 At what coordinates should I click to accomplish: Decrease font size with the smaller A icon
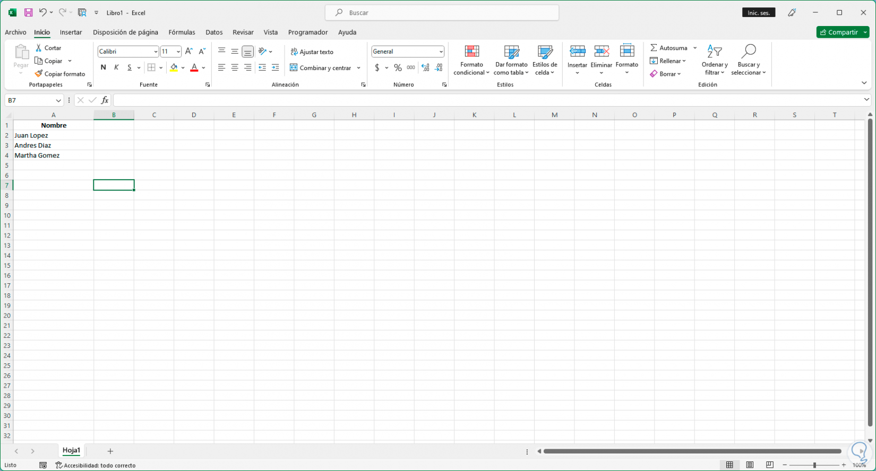pos(202,51)
